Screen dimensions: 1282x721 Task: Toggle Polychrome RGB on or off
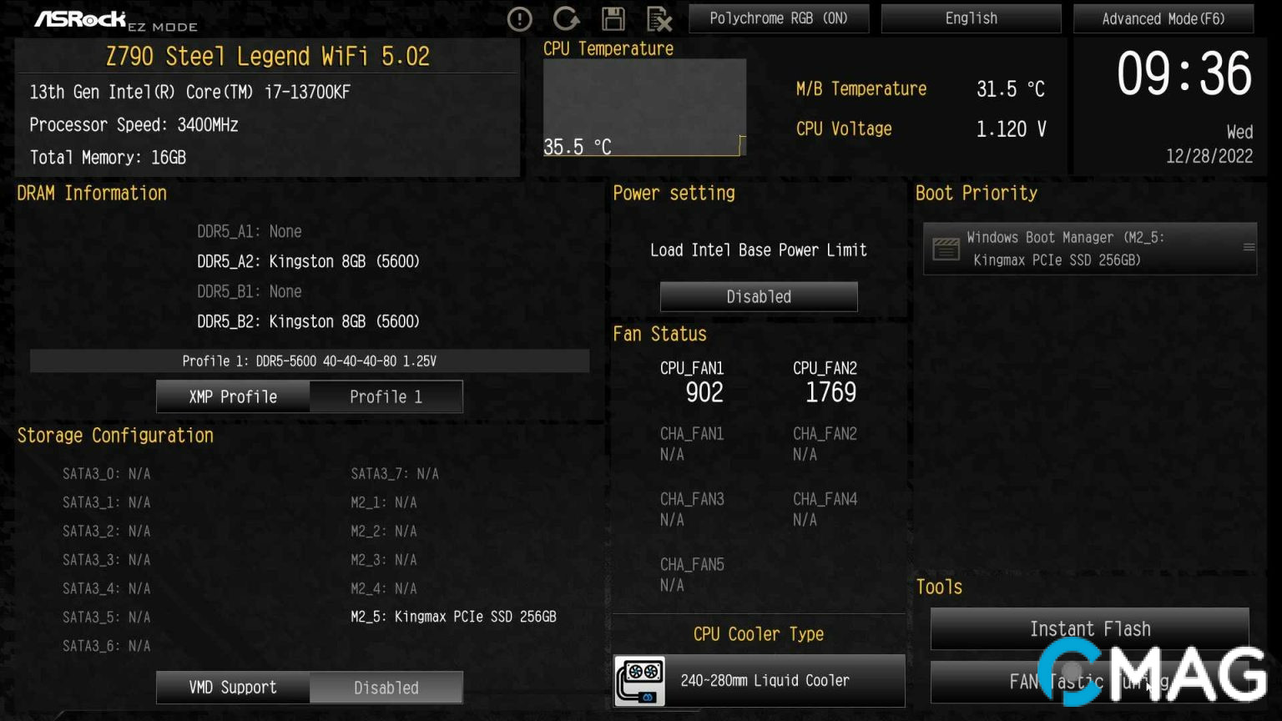pyautogui.click(x=778, y=18)
